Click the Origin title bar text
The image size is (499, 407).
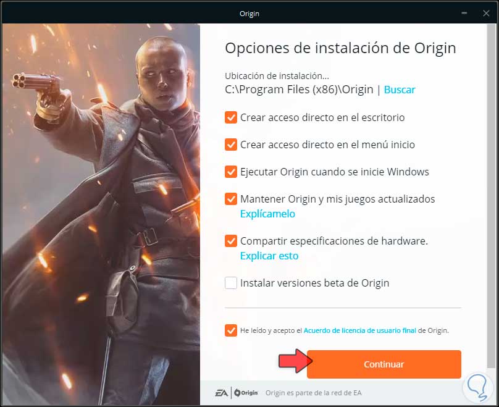click(x=249, y=14)
